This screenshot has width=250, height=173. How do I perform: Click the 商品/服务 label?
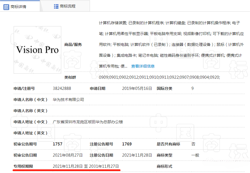coord(73,45)
